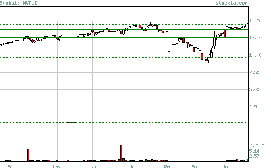Click the 5.00 price axis label
The height and width of the screenshot is (168, 271).
coord(254,89)
